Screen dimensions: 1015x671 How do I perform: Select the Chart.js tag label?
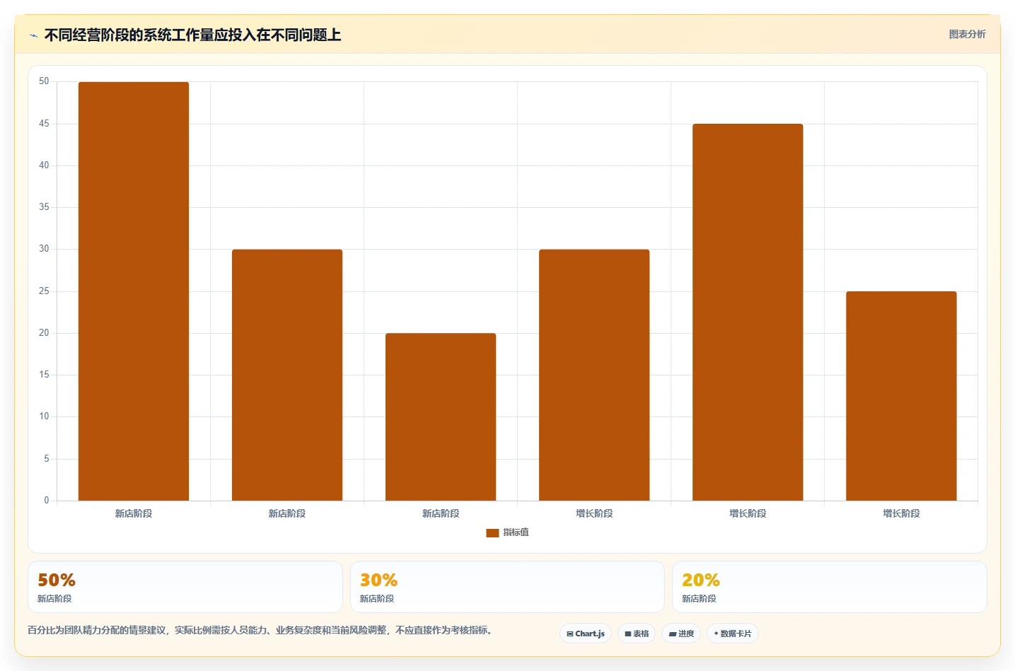click(x=590, y=634)
